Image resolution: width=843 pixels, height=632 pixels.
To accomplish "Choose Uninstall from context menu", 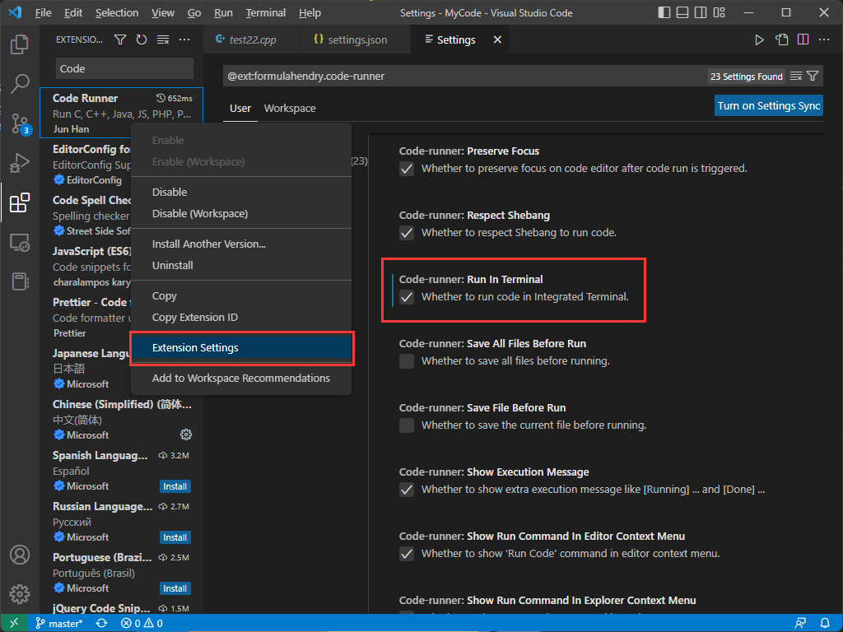I will click(x=241, y=266).
